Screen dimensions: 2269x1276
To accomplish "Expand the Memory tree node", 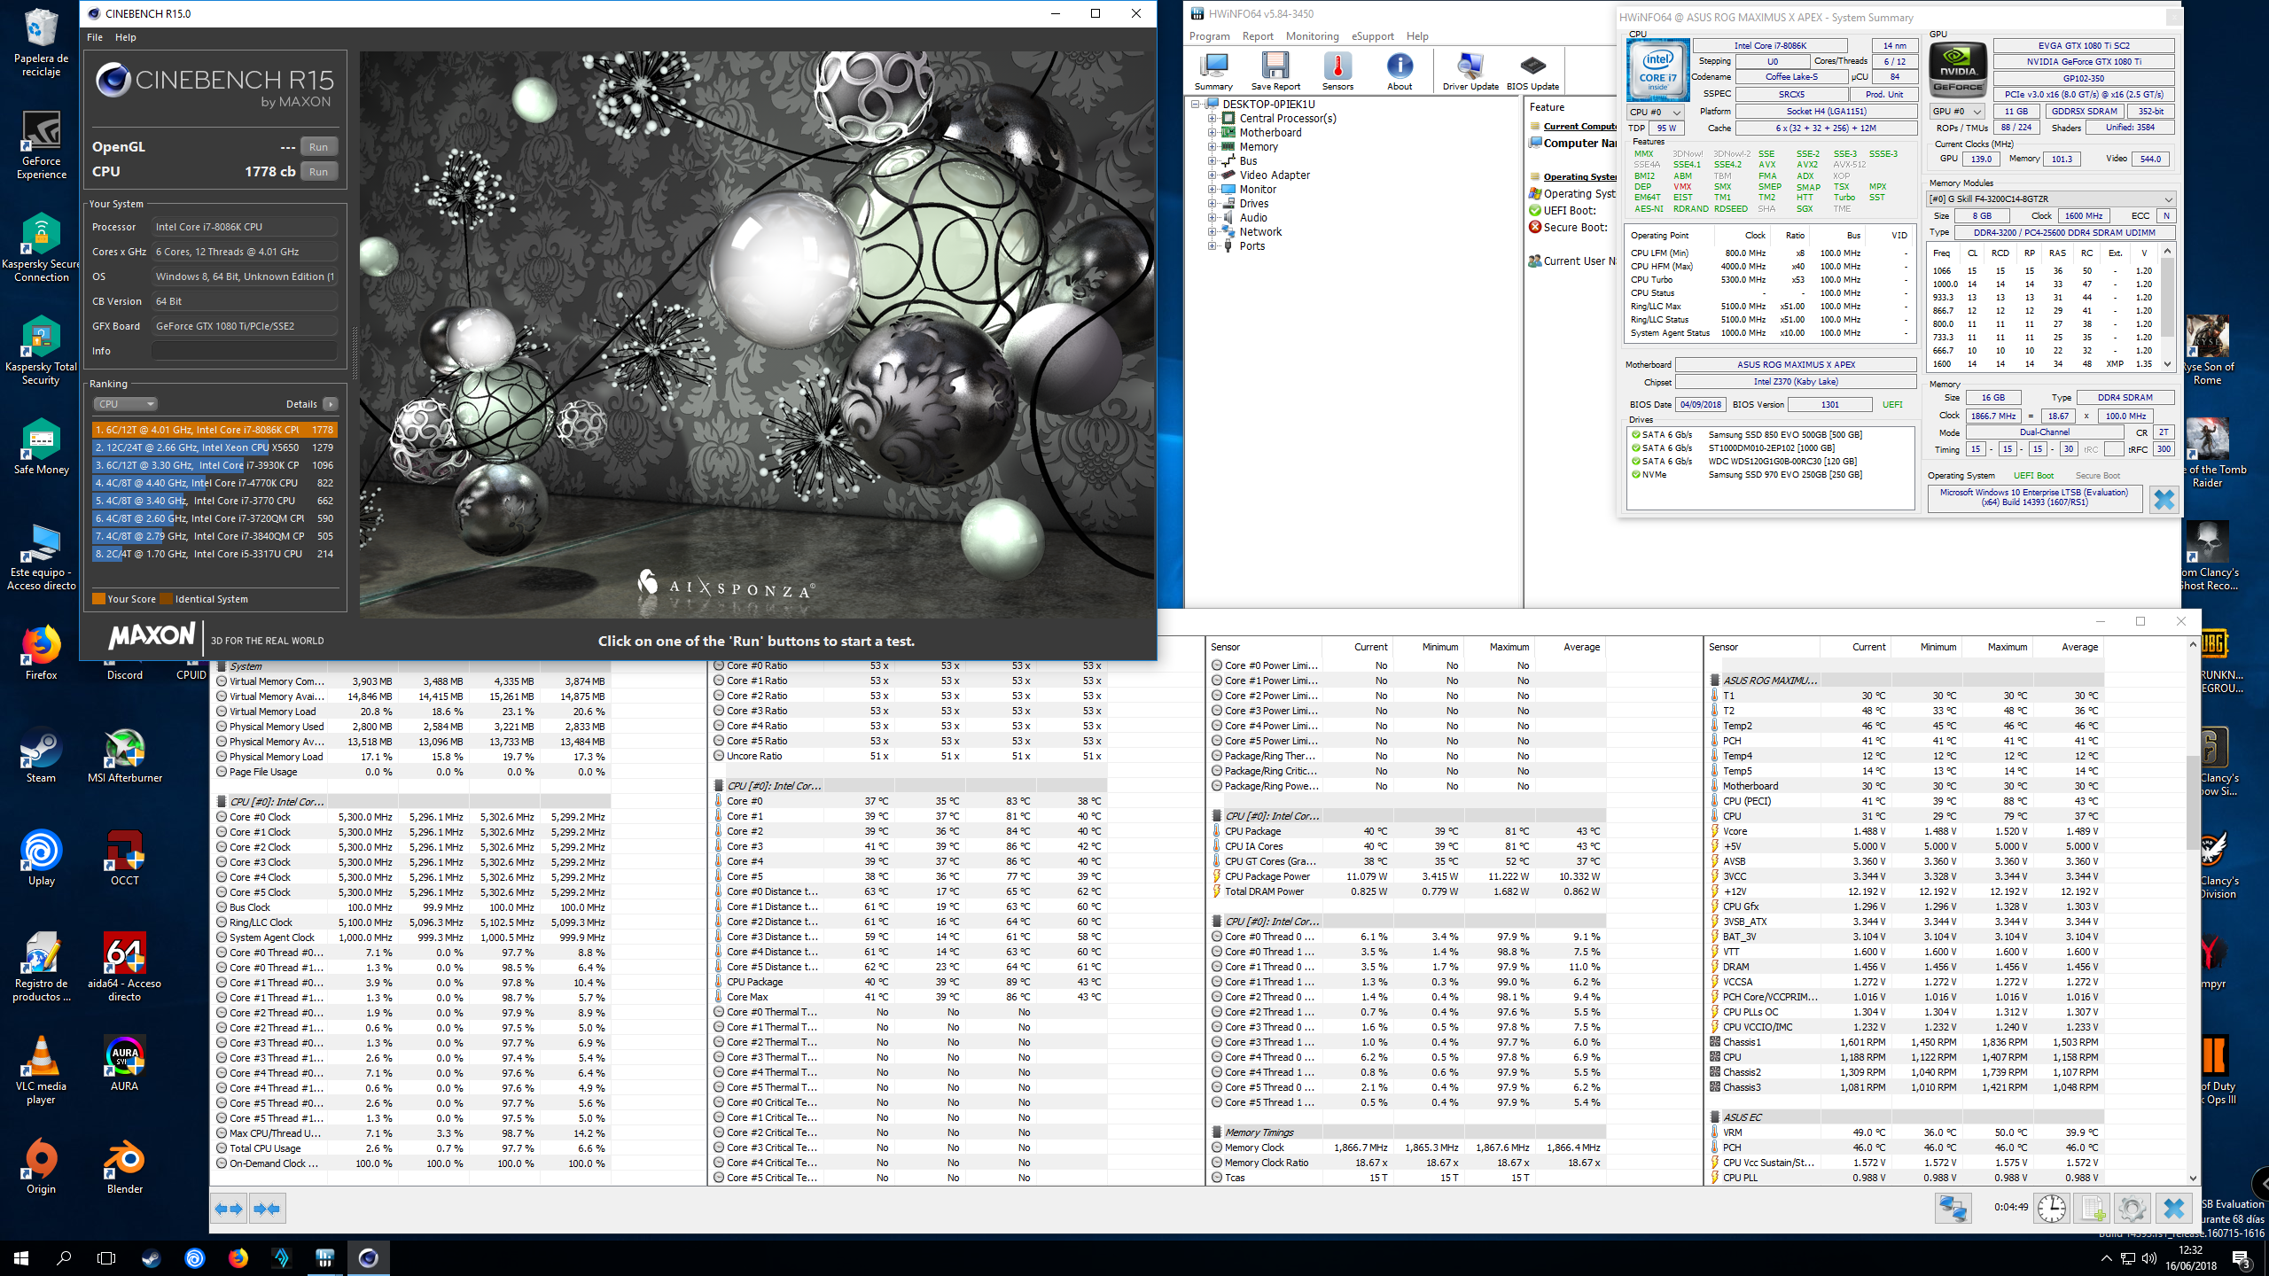I will pos(1212,147).
